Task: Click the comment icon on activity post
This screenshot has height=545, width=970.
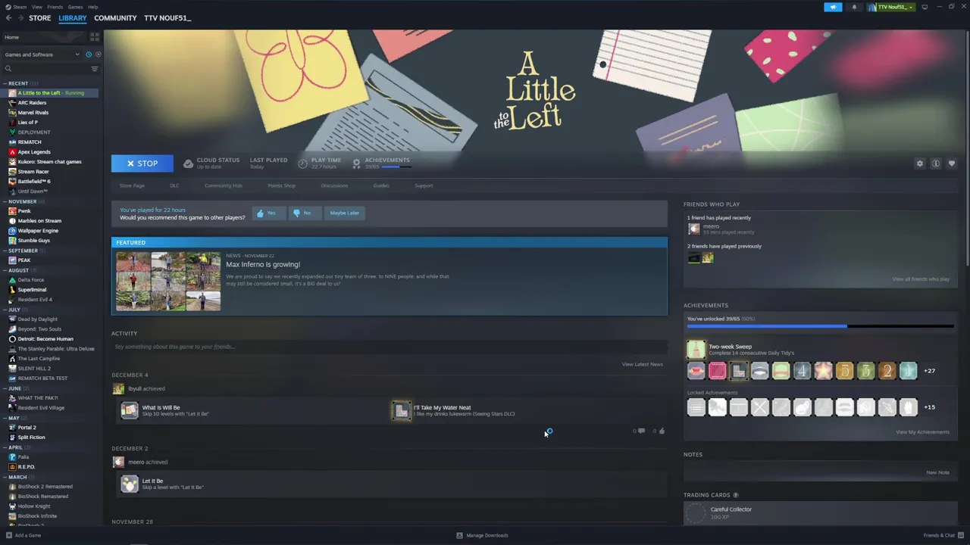Action: pos(641,431)
